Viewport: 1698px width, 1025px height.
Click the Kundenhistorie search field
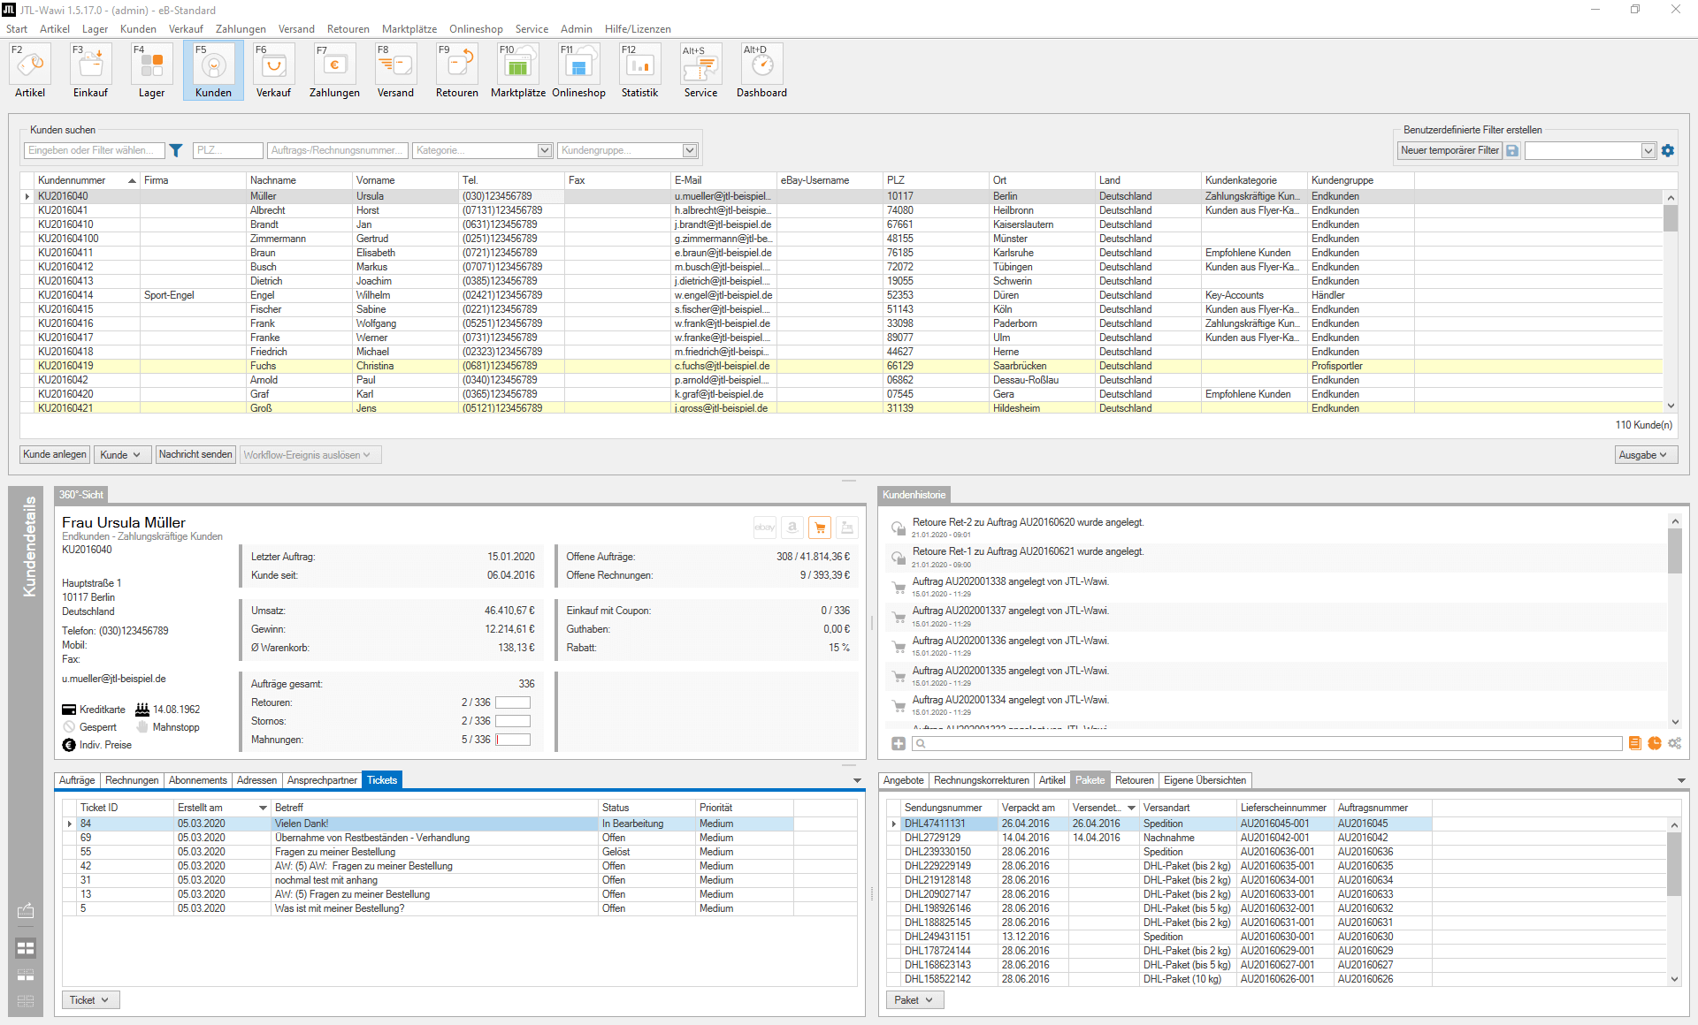pos(1269,744)
